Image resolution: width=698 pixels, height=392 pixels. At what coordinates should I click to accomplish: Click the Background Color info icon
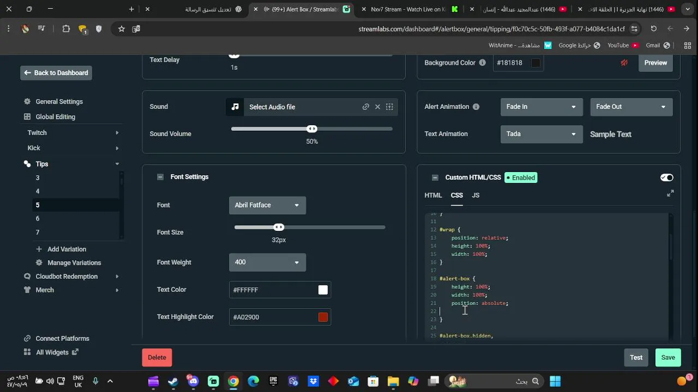[x=482, y=63]
